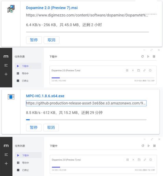Pause all tasks icon in upper Motrix header
Viewport: 163px width, 176px height.
154,56
